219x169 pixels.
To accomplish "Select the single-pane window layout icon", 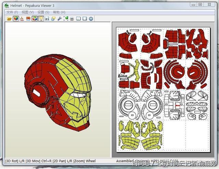I will (85, 18).
